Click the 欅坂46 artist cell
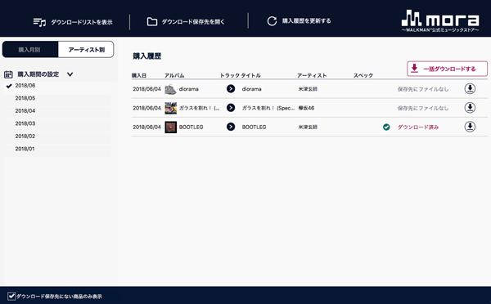Viewport: 491px width, 304px height. [x=306, y=108]
